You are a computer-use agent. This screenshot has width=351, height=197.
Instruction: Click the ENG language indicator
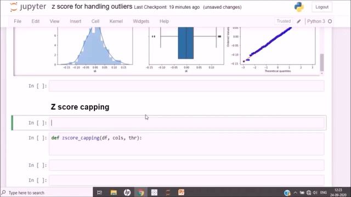tap(324, 193)
